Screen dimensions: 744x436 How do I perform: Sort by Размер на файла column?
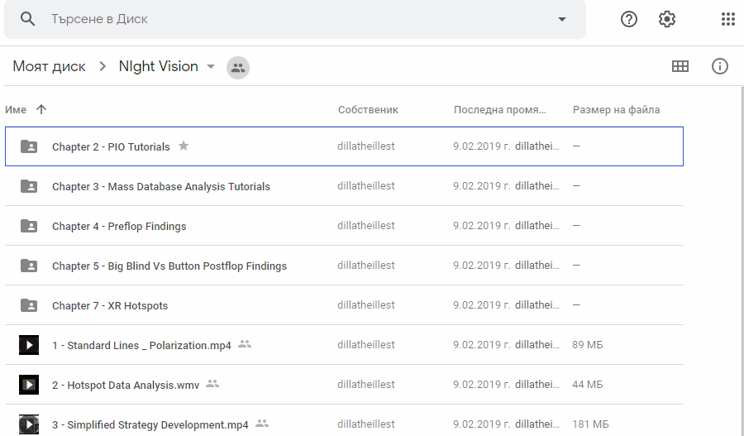[x=616, y=110]
